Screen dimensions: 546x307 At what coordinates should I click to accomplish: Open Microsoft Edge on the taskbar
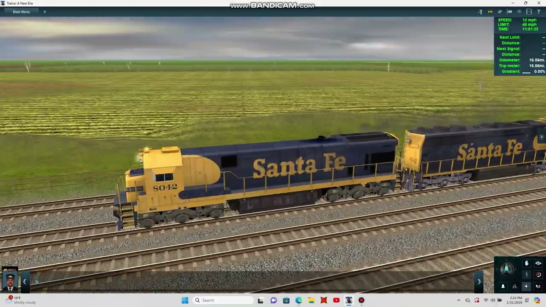click(299, 300)
